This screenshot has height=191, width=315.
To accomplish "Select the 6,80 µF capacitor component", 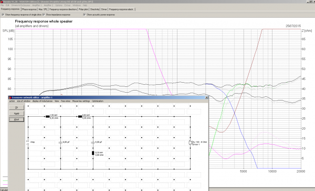I will 60,142.
